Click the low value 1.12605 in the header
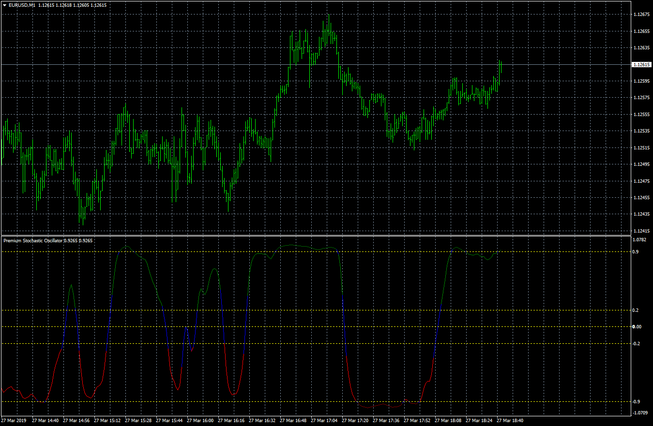 [81, 5]
